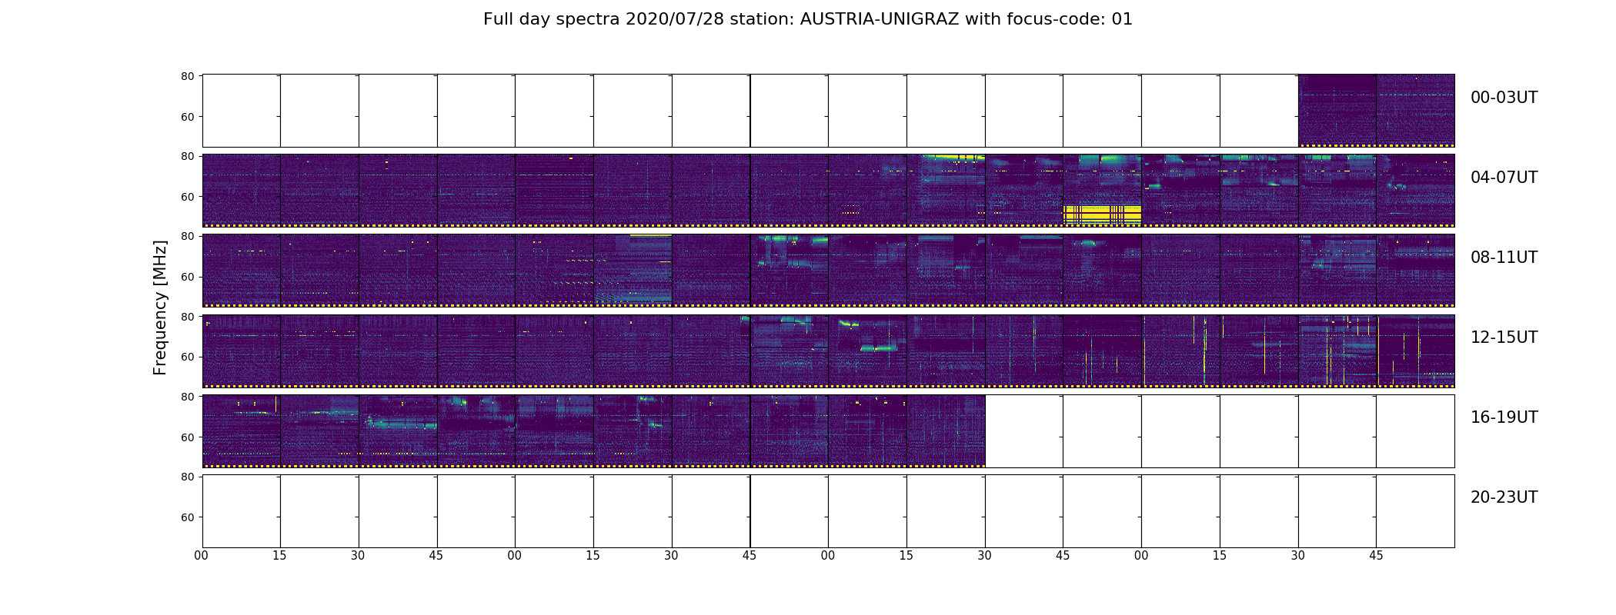The width and height of the screenshot is (1616, 615).
Task: Open the 09:45 spectrogram panel in the 08-11UT row
Action: 789,271
